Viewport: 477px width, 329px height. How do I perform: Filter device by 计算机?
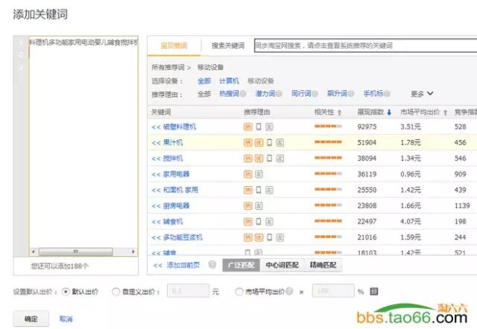(229, 81)
